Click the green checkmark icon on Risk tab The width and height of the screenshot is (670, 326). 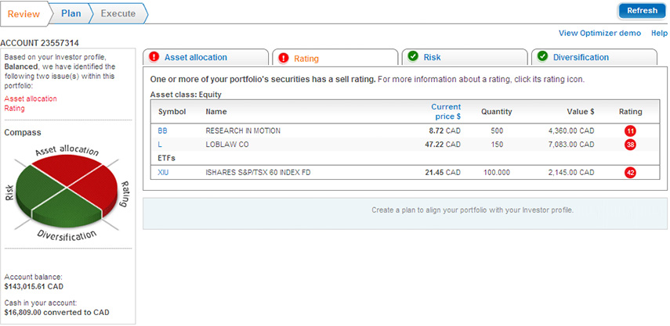point(413,57)
